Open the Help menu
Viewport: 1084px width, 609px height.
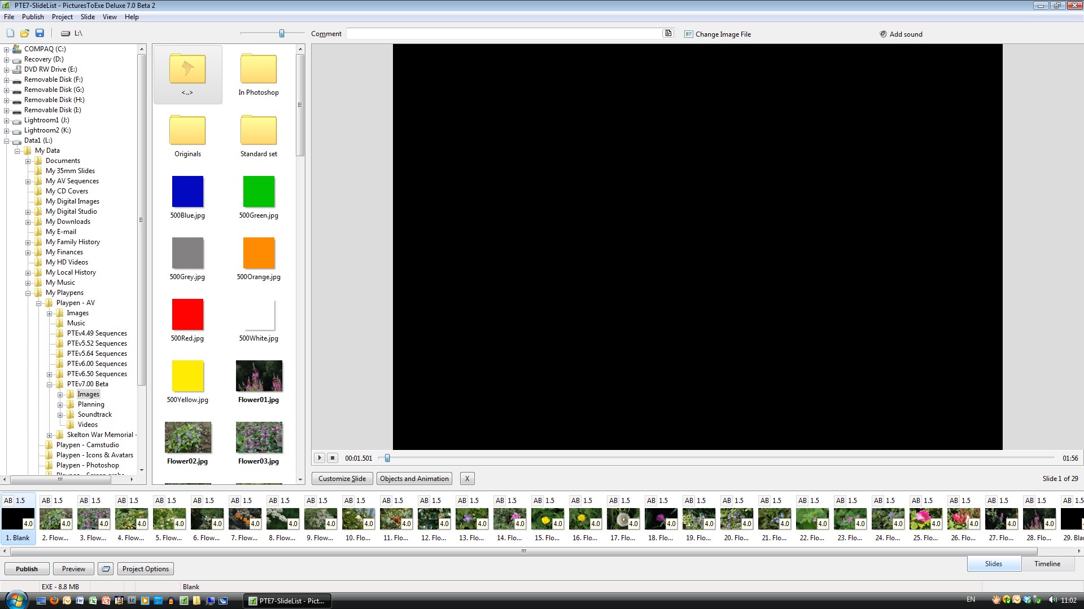(132, 17)
